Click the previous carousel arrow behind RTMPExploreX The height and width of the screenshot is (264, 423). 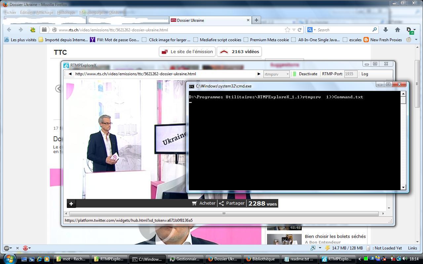pos(58,88)
